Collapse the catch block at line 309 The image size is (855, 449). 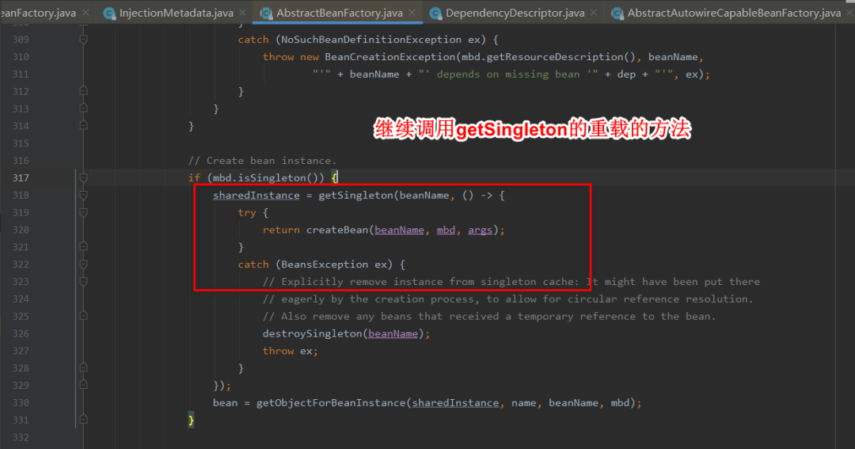point(83,40)
